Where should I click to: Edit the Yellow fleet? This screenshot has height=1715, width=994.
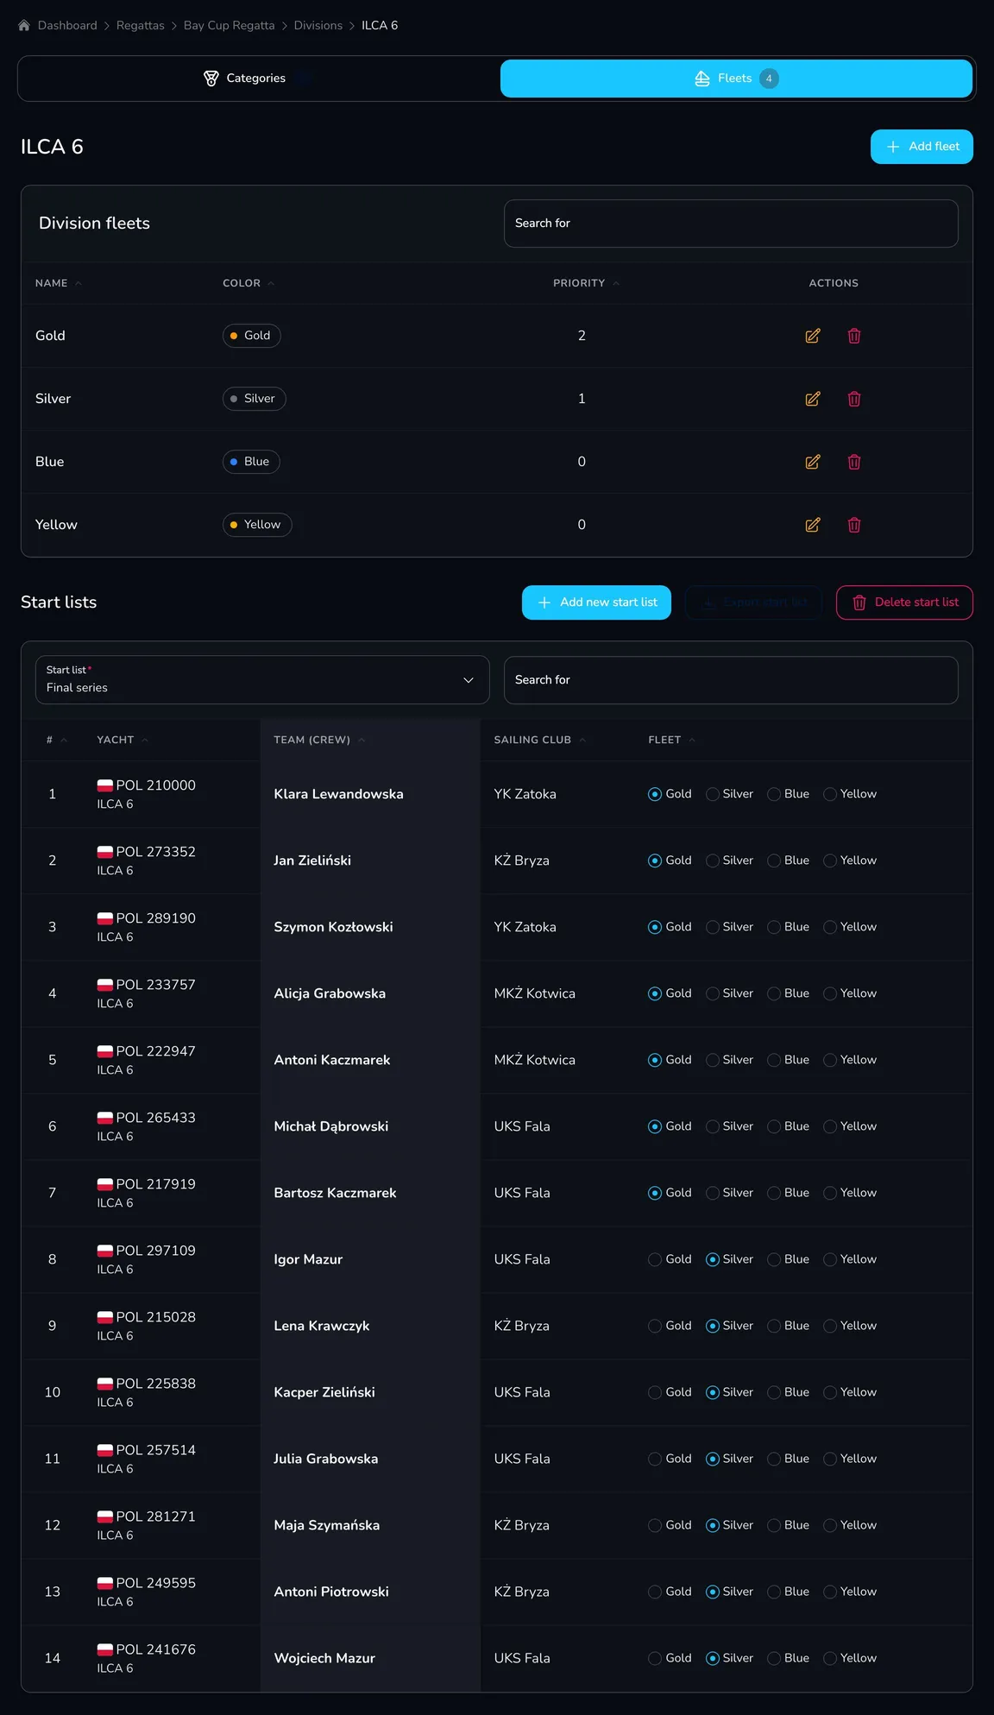coord(813,525)
